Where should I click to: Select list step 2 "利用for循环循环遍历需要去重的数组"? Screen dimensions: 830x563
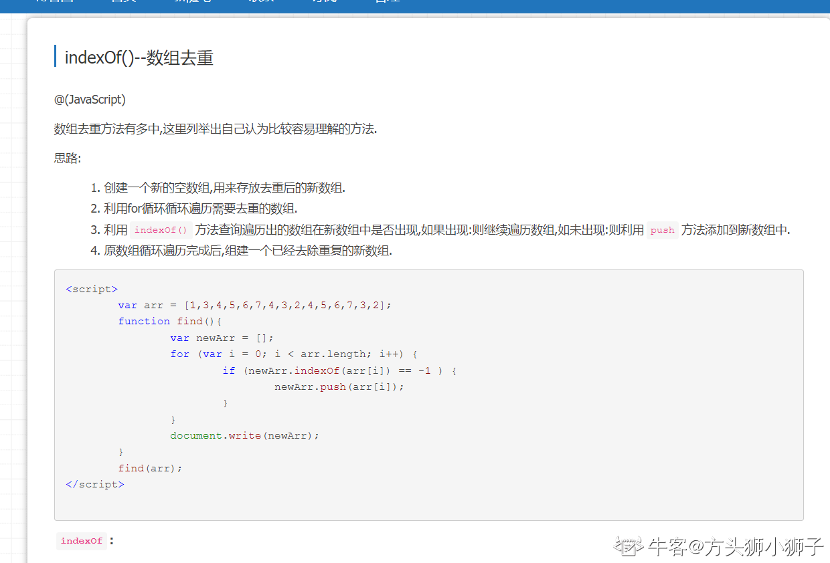coord(201,209)
